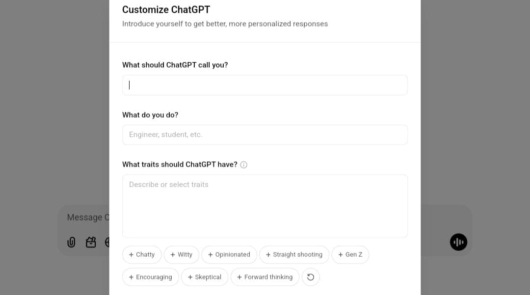The height and width of the screenshot is (295, 530).
Task: Toggle the Forward thinking trait
Action: (x=265, y=277)
